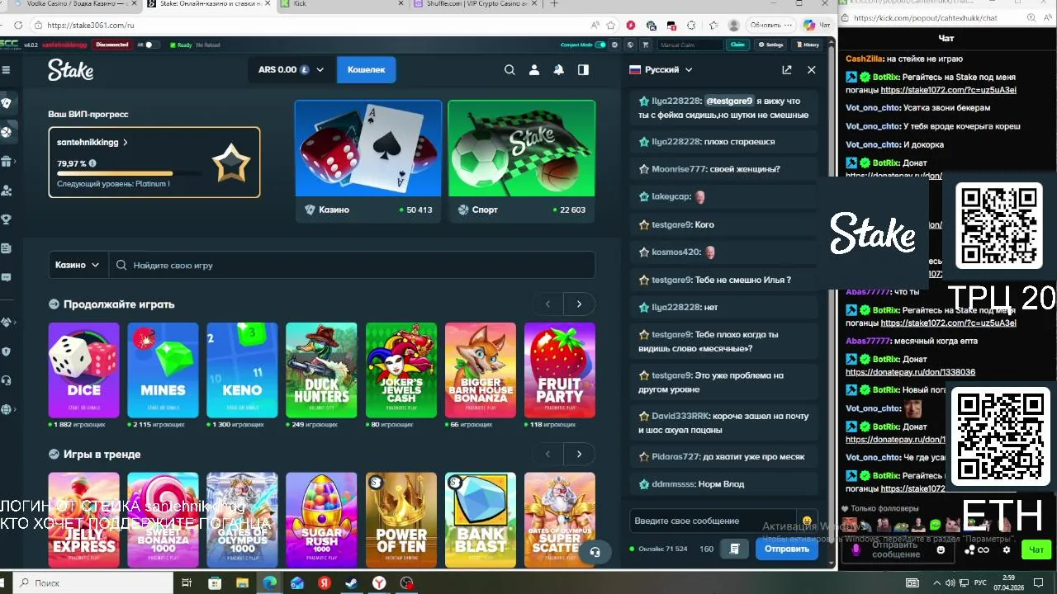The image size is (1057, 594).
Task: Toggle Compact Mode switch in extension bar
Action: pos(600,45)
